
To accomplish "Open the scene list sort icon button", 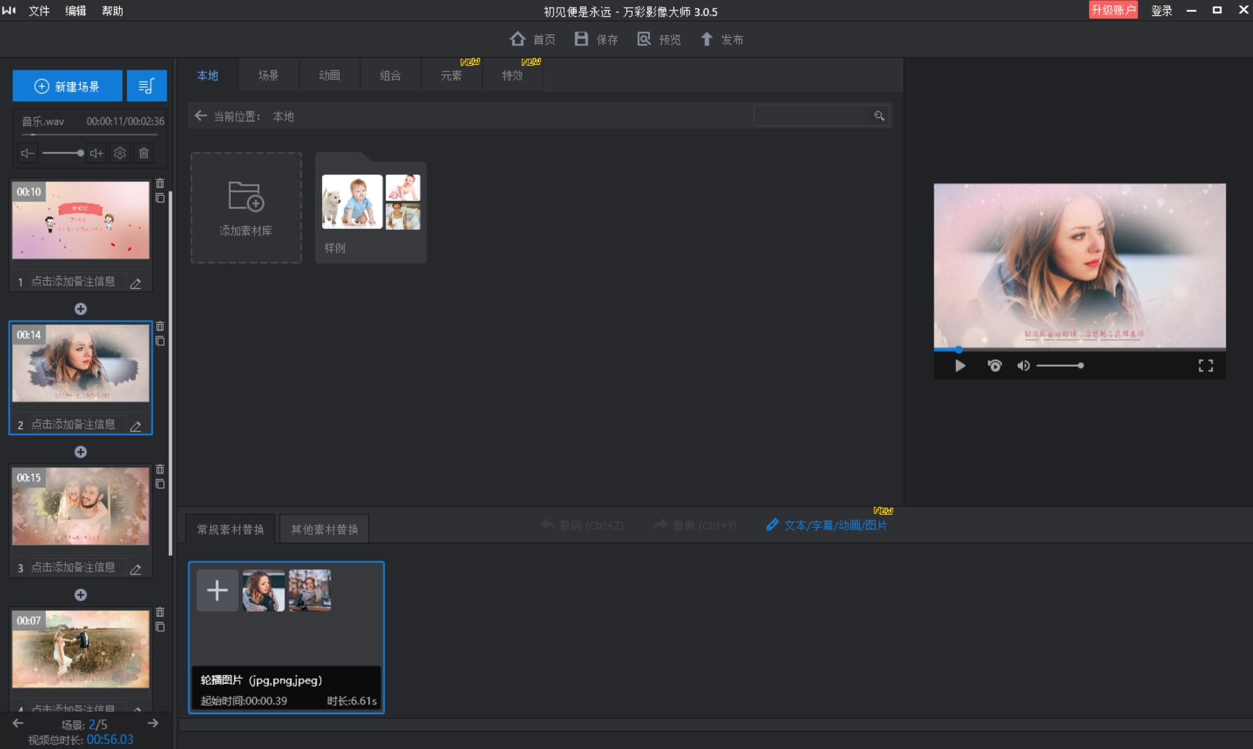I will [x=146, y=86].
